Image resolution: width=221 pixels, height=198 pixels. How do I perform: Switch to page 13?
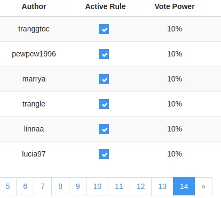[x=162, y=186]
